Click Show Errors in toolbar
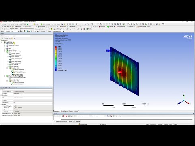195x146 pixels. (56, 24)
